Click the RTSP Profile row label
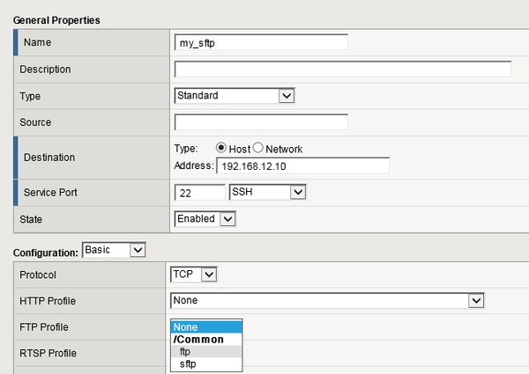This screenshot has width=529, height=374. 49,353
